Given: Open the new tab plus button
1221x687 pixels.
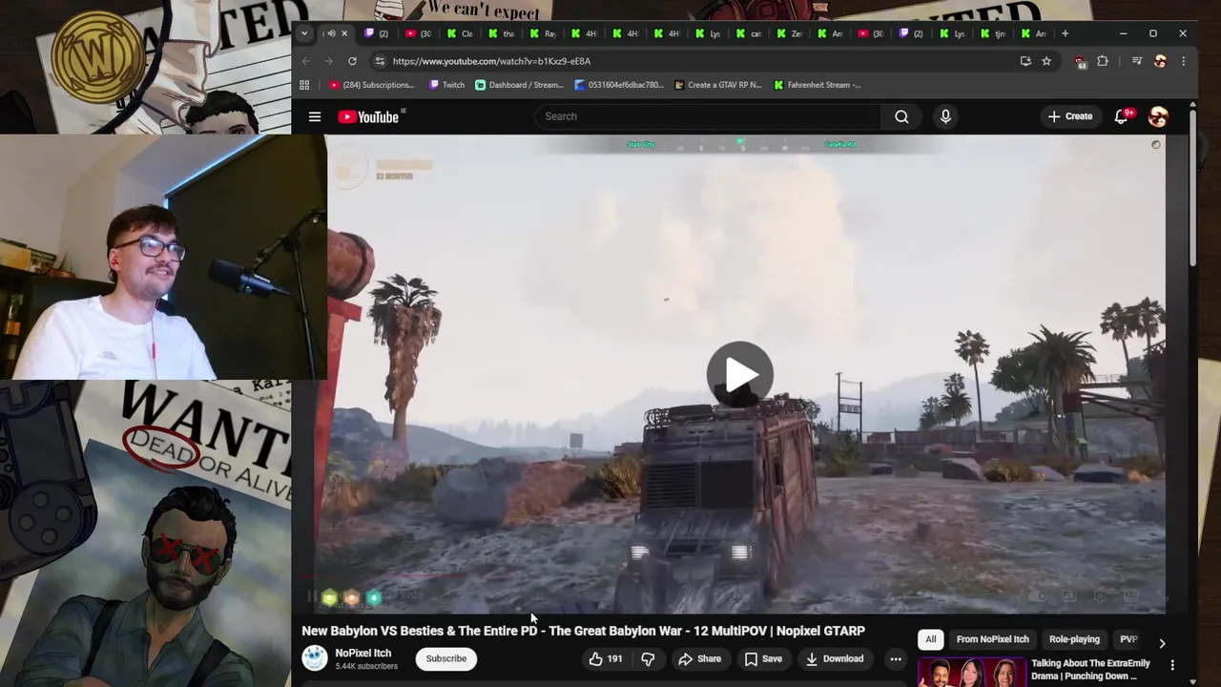Looking at the screenshot, I should pyautogui.click(x=1066, y=33).
